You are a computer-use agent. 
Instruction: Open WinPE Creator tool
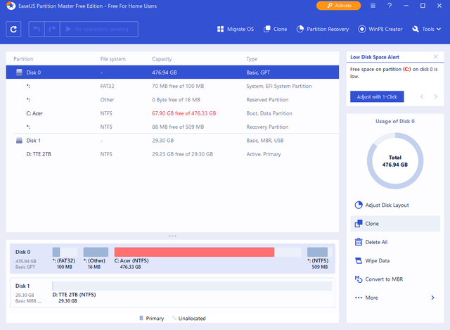[x=380, y=30]
